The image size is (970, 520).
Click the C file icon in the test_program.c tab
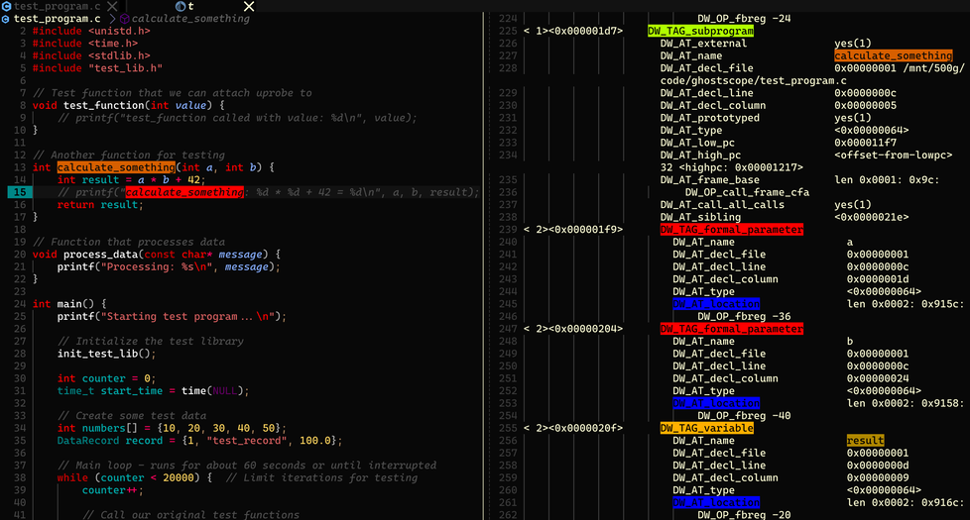(x=7, y=6)
